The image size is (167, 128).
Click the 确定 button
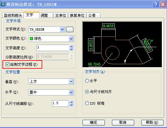coord(94,123)
